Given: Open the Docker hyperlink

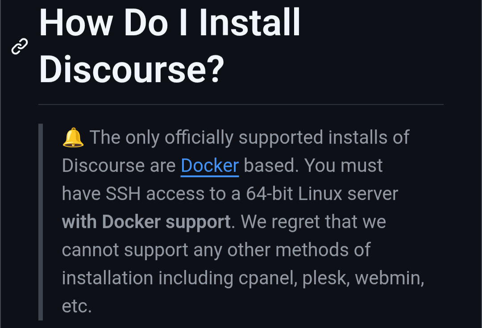Looking at the screenshot, I should (210, 166).
